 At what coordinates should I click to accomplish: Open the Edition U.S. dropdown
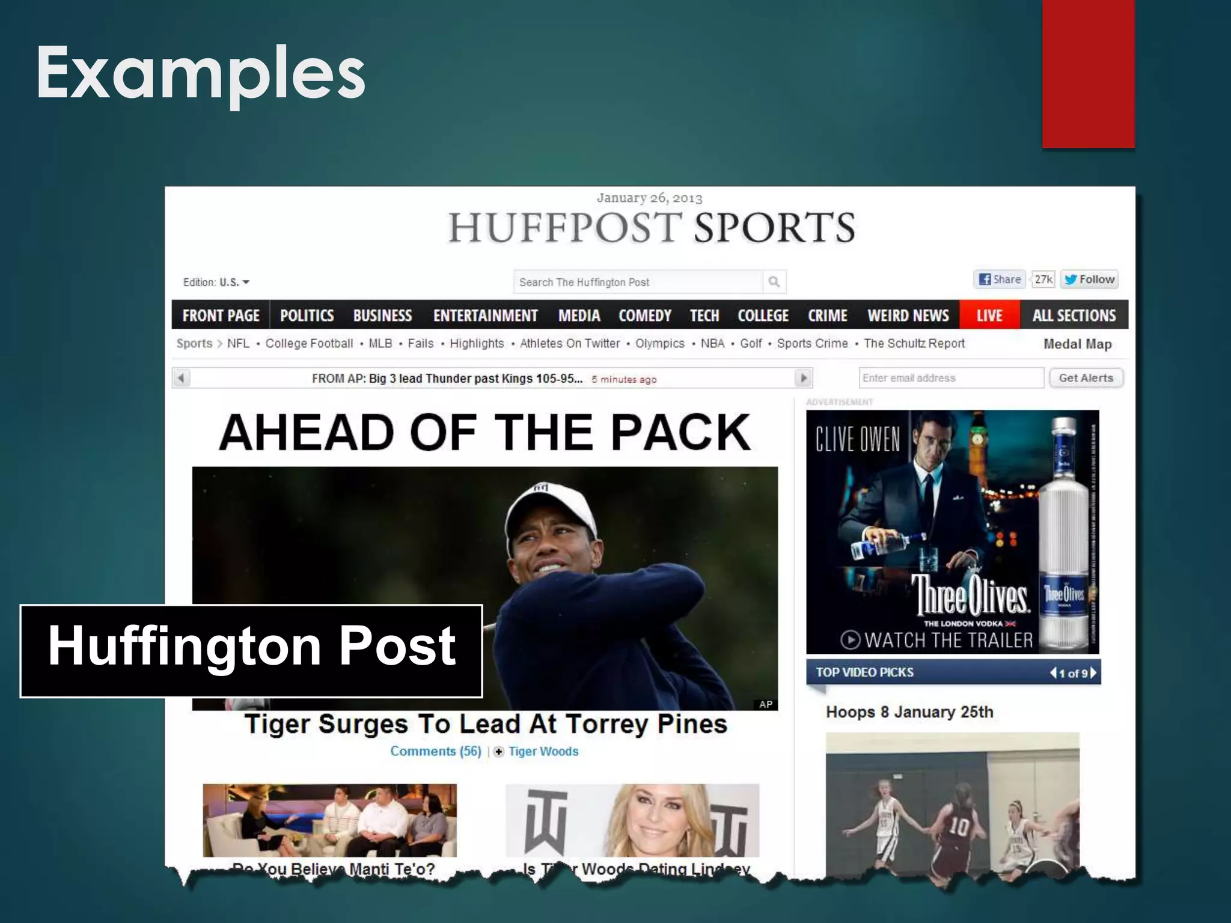tap(216, 282)
